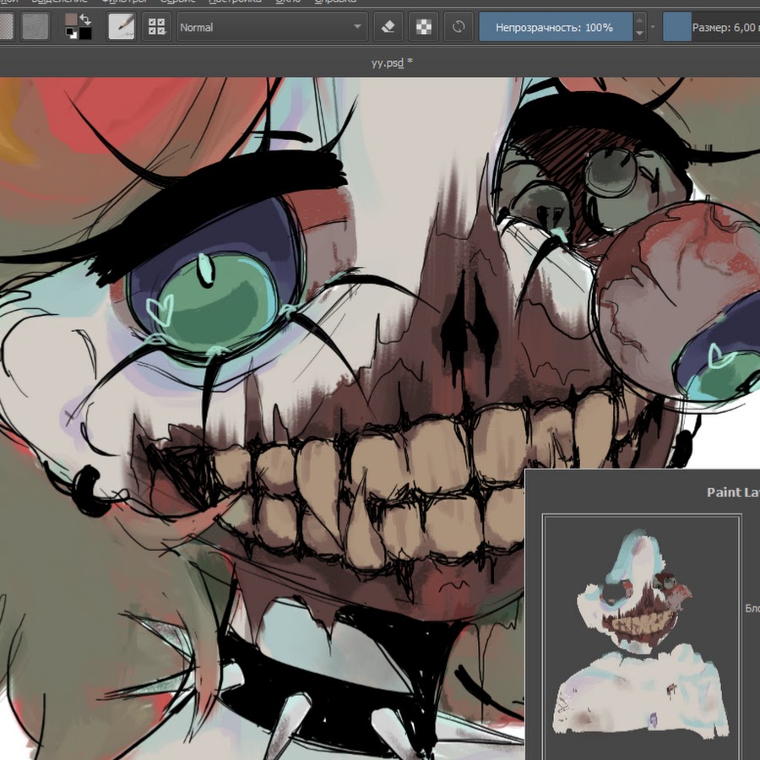Click the Размер brush size slider

[711, 27]
